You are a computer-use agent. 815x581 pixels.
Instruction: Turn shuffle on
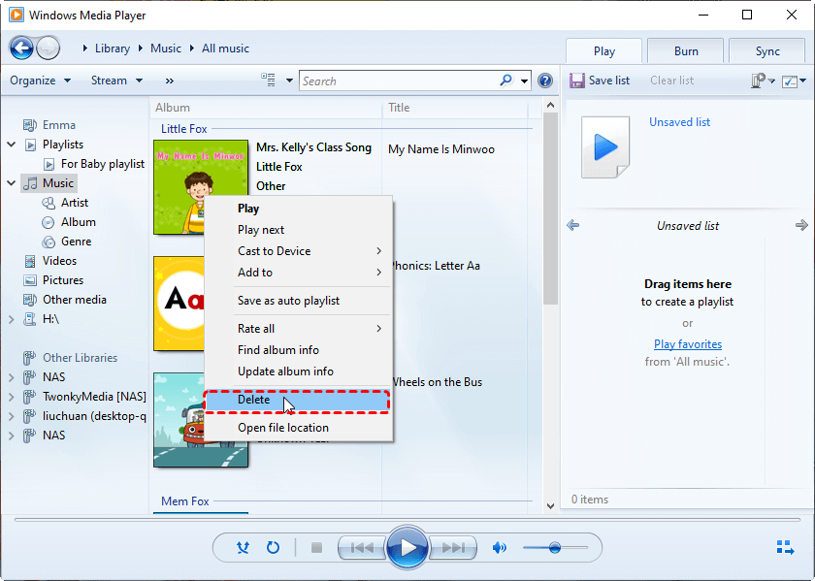[243, 547]
